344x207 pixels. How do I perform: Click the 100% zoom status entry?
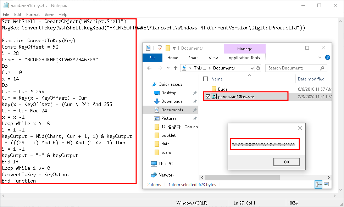[293, 203]
